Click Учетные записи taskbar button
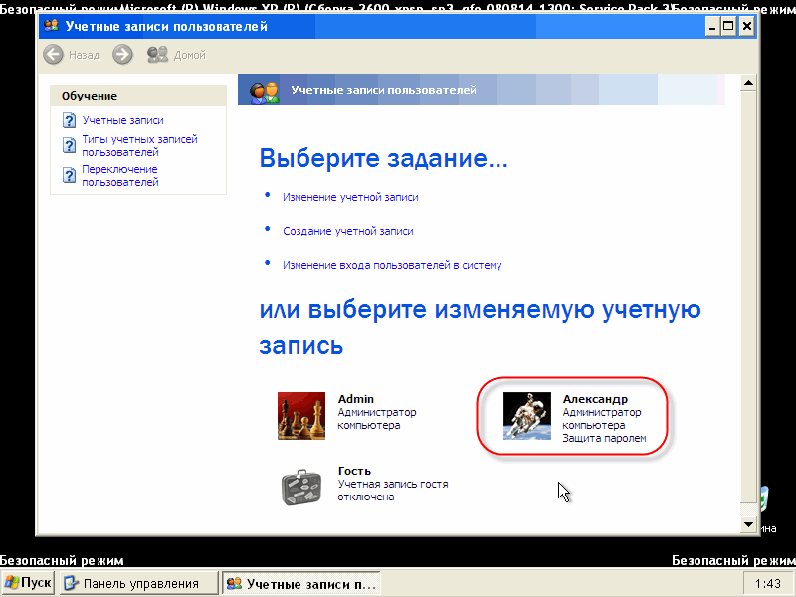Screen dimensions: 796x597 [301, 583]
